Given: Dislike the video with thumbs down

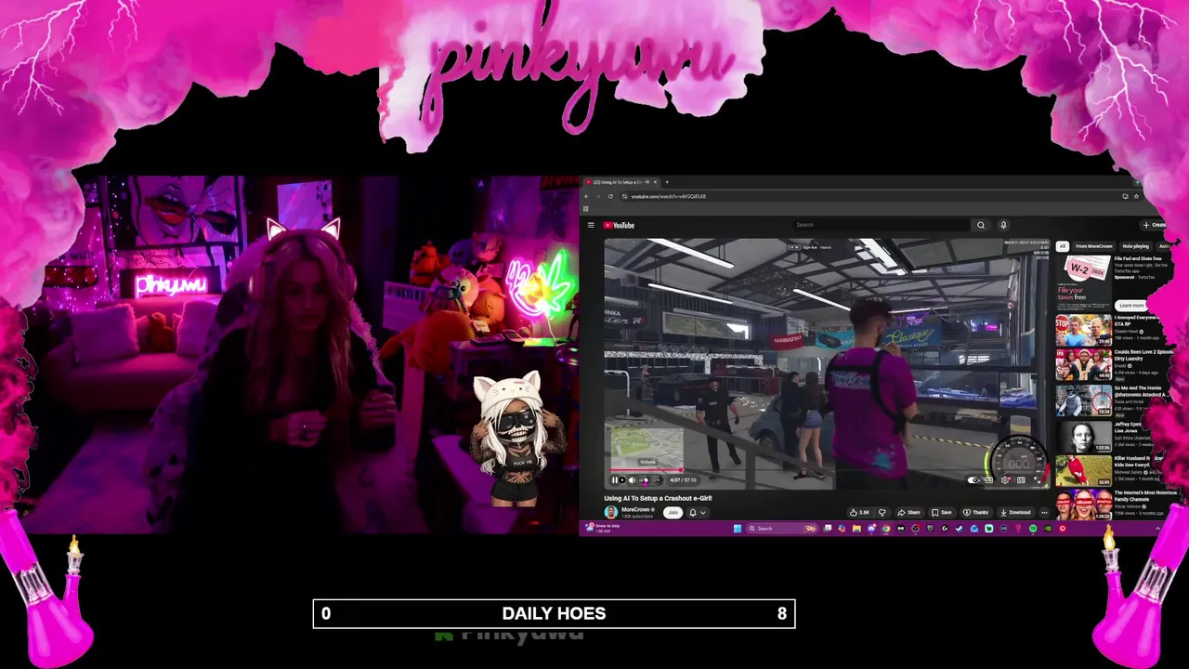Looking at the screenshot, I should click(882, 512).
